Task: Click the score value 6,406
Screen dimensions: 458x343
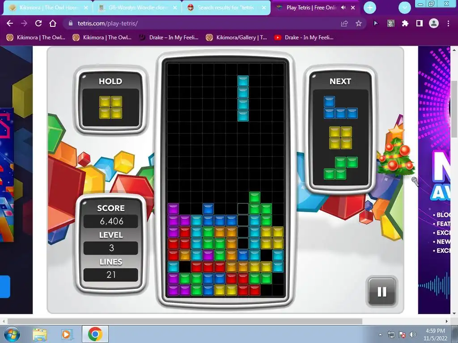Action: (111, 222)
